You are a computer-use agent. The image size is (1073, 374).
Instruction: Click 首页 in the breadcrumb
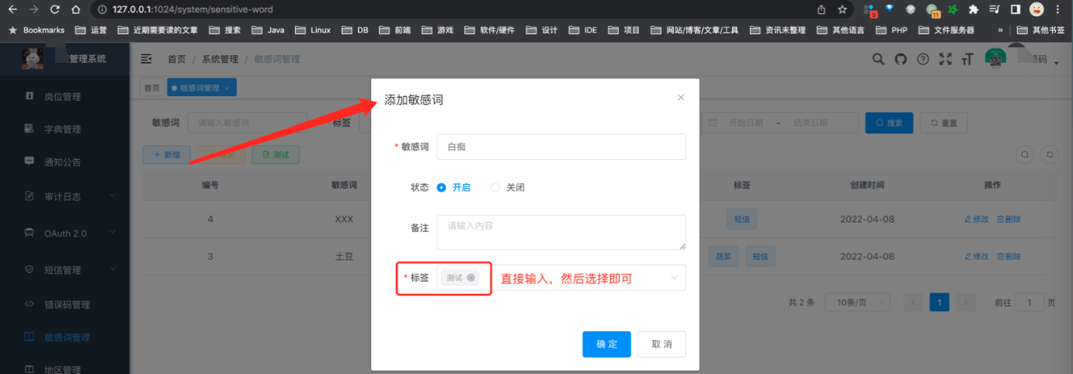[177, 60]
